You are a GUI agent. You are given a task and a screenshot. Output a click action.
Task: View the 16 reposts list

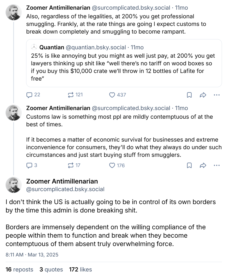[x=19, y=269]
